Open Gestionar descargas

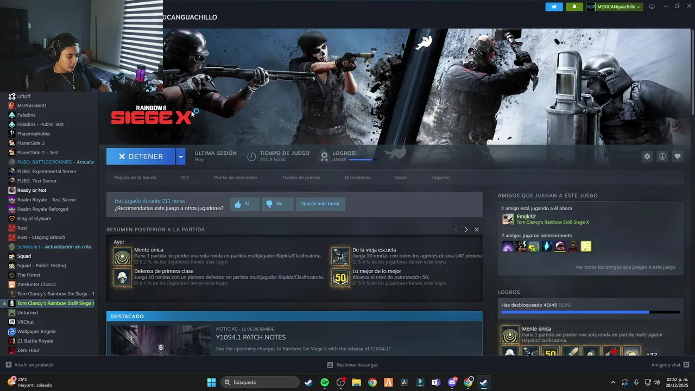pos(352,365)
